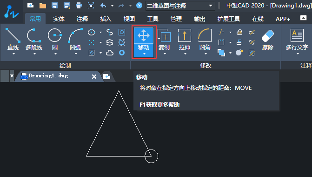This screenshot has width=312, height=177.
Task: Create a new drawing from quick access toolbar
Action: point(30,6)
